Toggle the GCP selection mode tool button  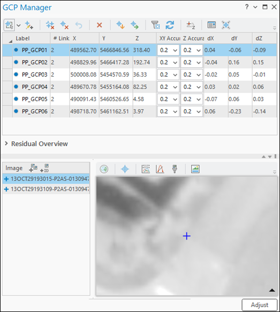click(x=9, y=25)
